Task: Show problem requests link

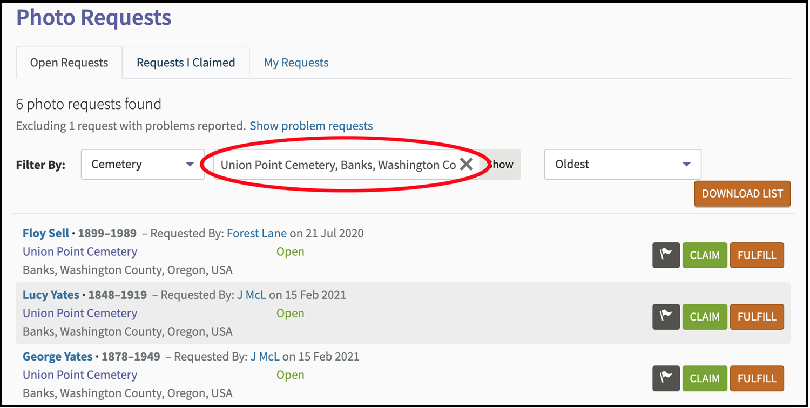Action: (x=311, y=126)
